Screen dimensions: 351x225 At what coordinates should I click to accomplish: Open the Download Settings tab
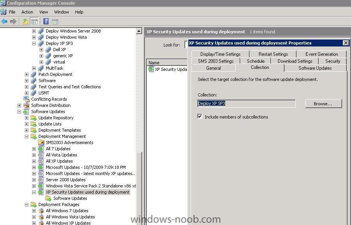pyautogui.click(x=295, y=61)
